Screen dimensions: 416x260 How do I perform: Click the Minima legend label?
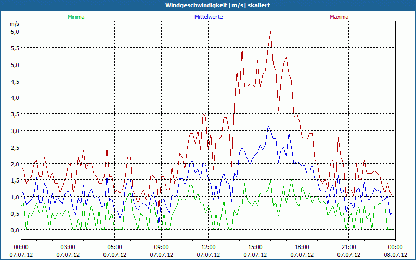[x=76, y=17]
